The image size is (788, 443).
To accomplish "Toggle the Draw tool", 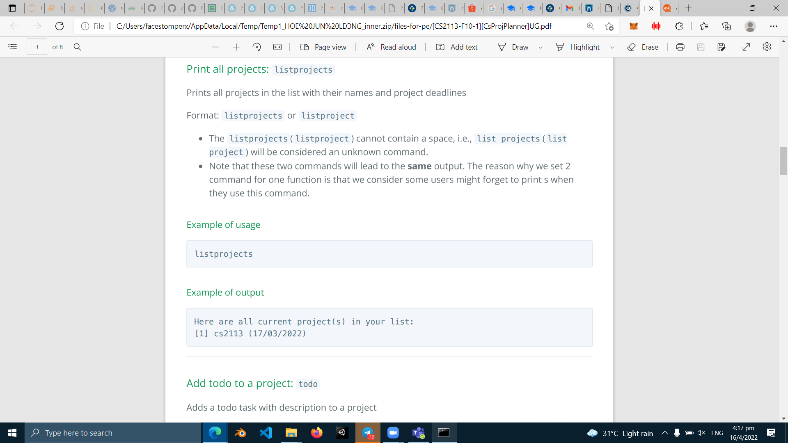I will tap(513, 47).
